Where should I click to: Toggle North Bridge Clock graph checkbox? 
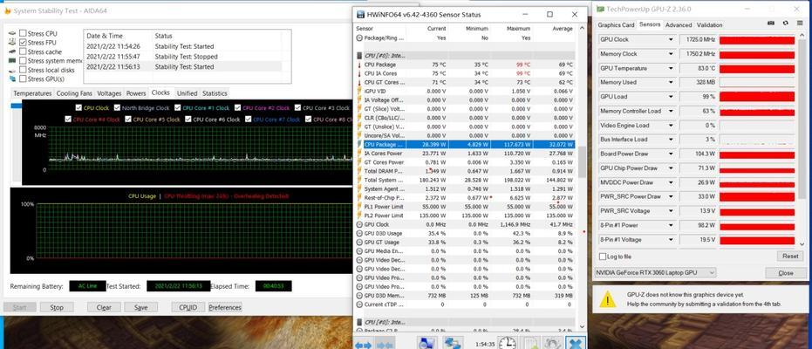[x=117, y=107]
